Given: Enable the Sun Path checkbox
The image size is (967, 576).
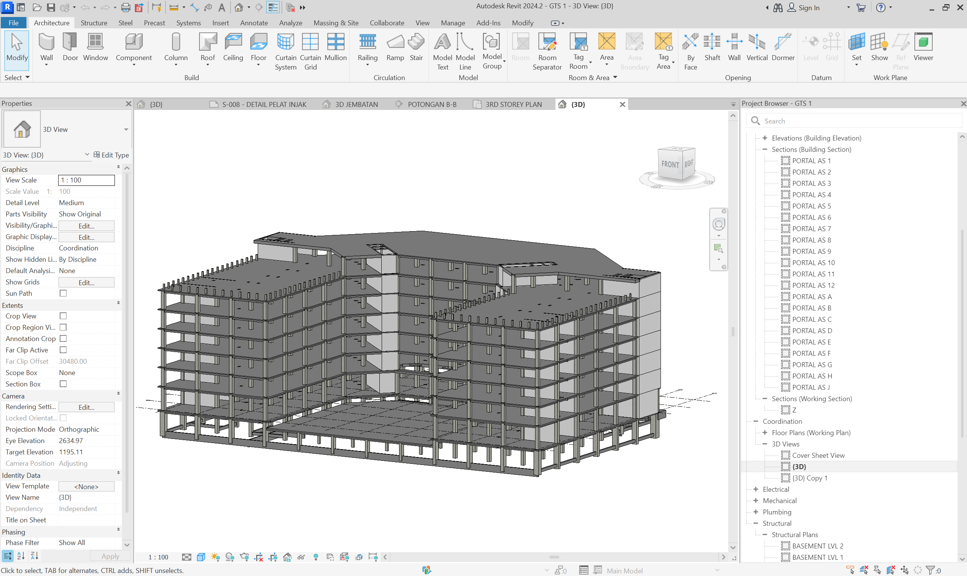Looking at the screenshot, I should (x=63, y=293).
